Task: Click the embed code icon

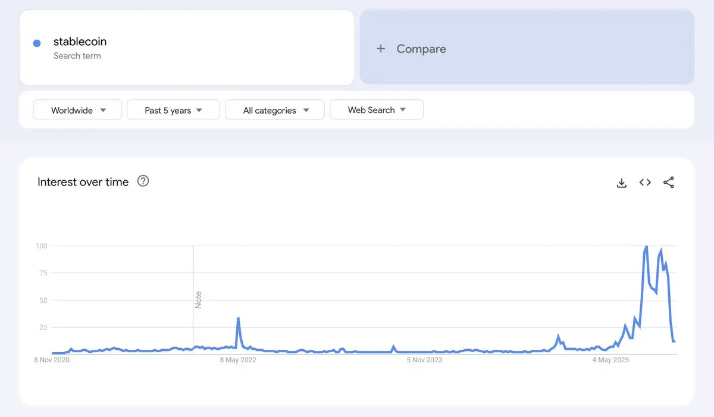Action: (x=645, y=183)
